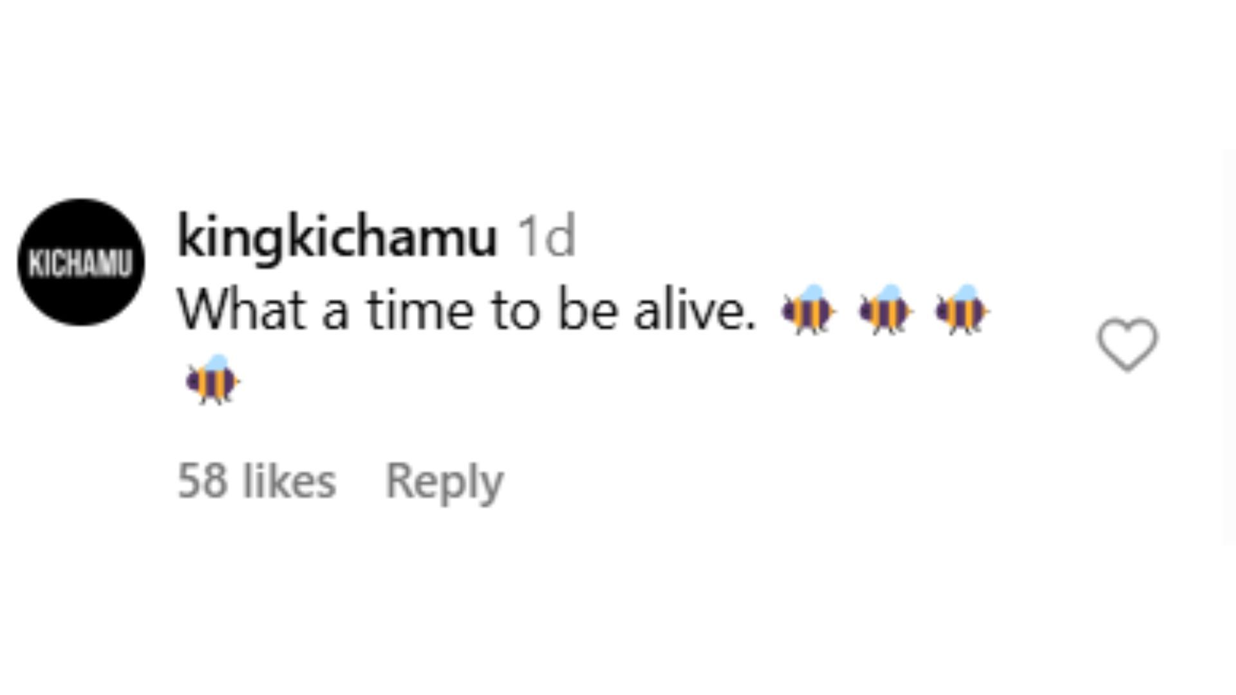Click the third bee emoji on first line
This screenshot has width=1236, height=695.
point(962,310)
